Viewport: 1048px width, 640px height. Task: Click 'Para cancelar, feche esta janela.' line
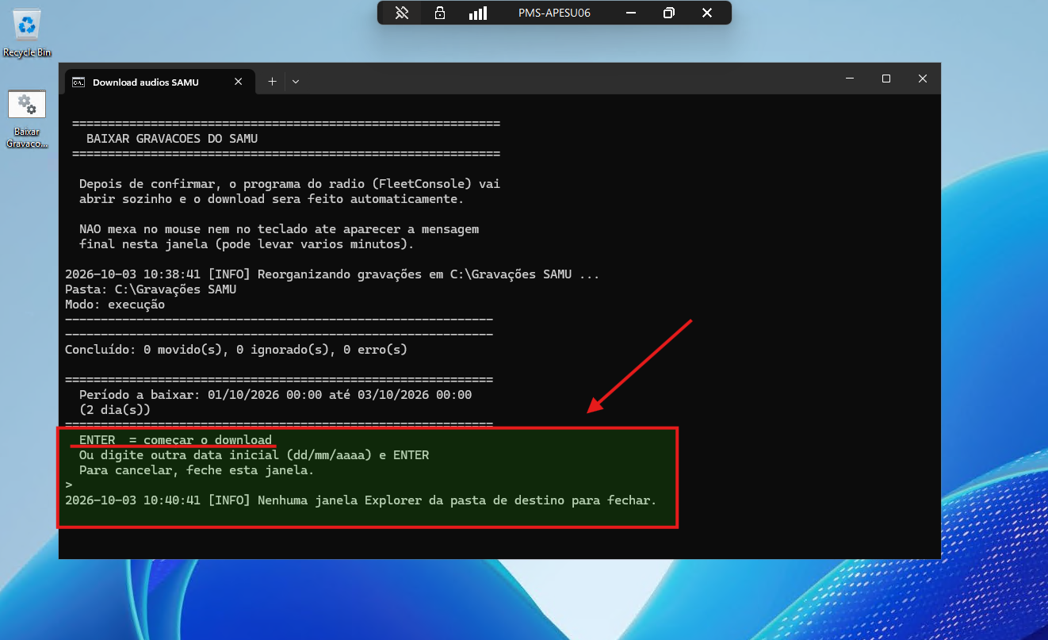[x=197, y=470]
